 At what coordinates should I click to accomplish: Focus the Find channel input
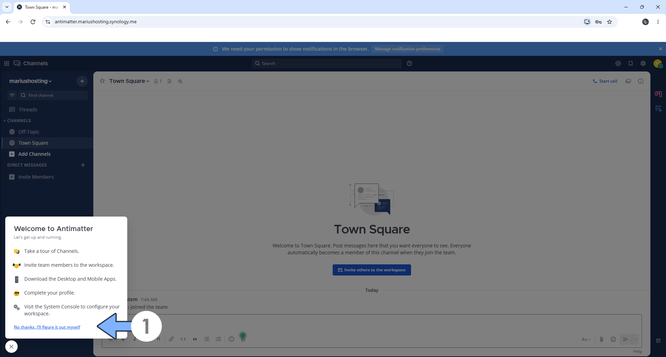(x=53, y=95)
